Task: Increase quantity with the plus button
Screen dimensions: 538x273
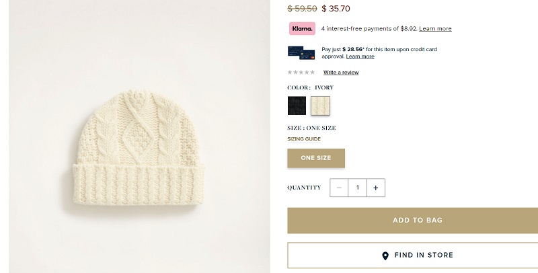Action: [376, 188]
